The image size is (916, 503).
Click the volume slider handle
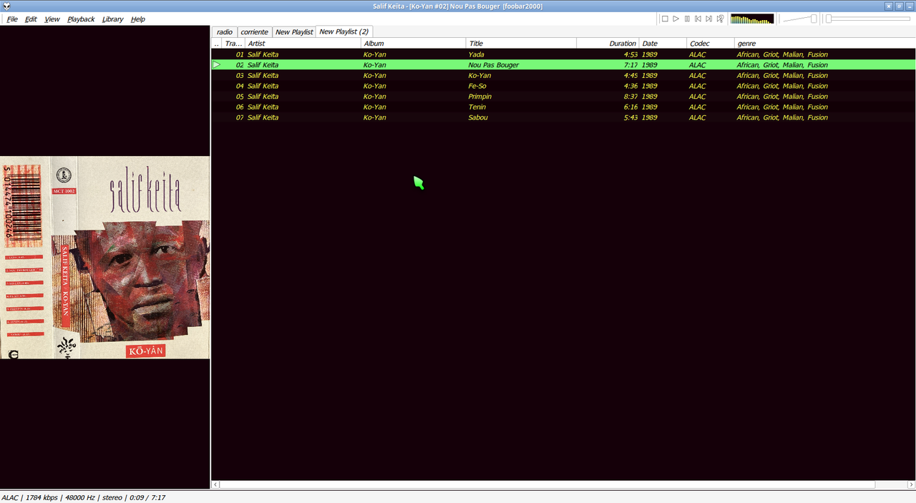click(814, 19)
